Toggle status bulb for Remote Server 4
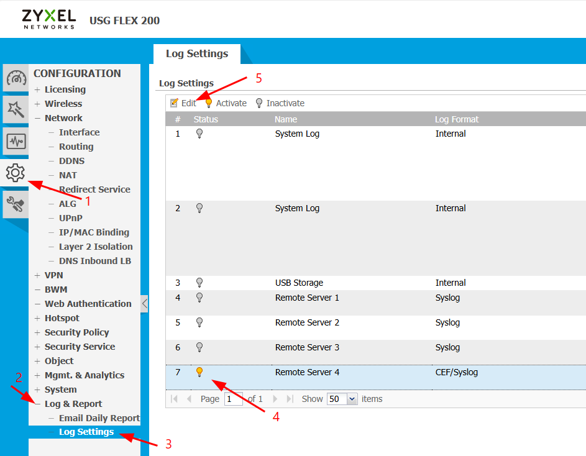This screenshot has height=456, width=586. pos(199,372)
